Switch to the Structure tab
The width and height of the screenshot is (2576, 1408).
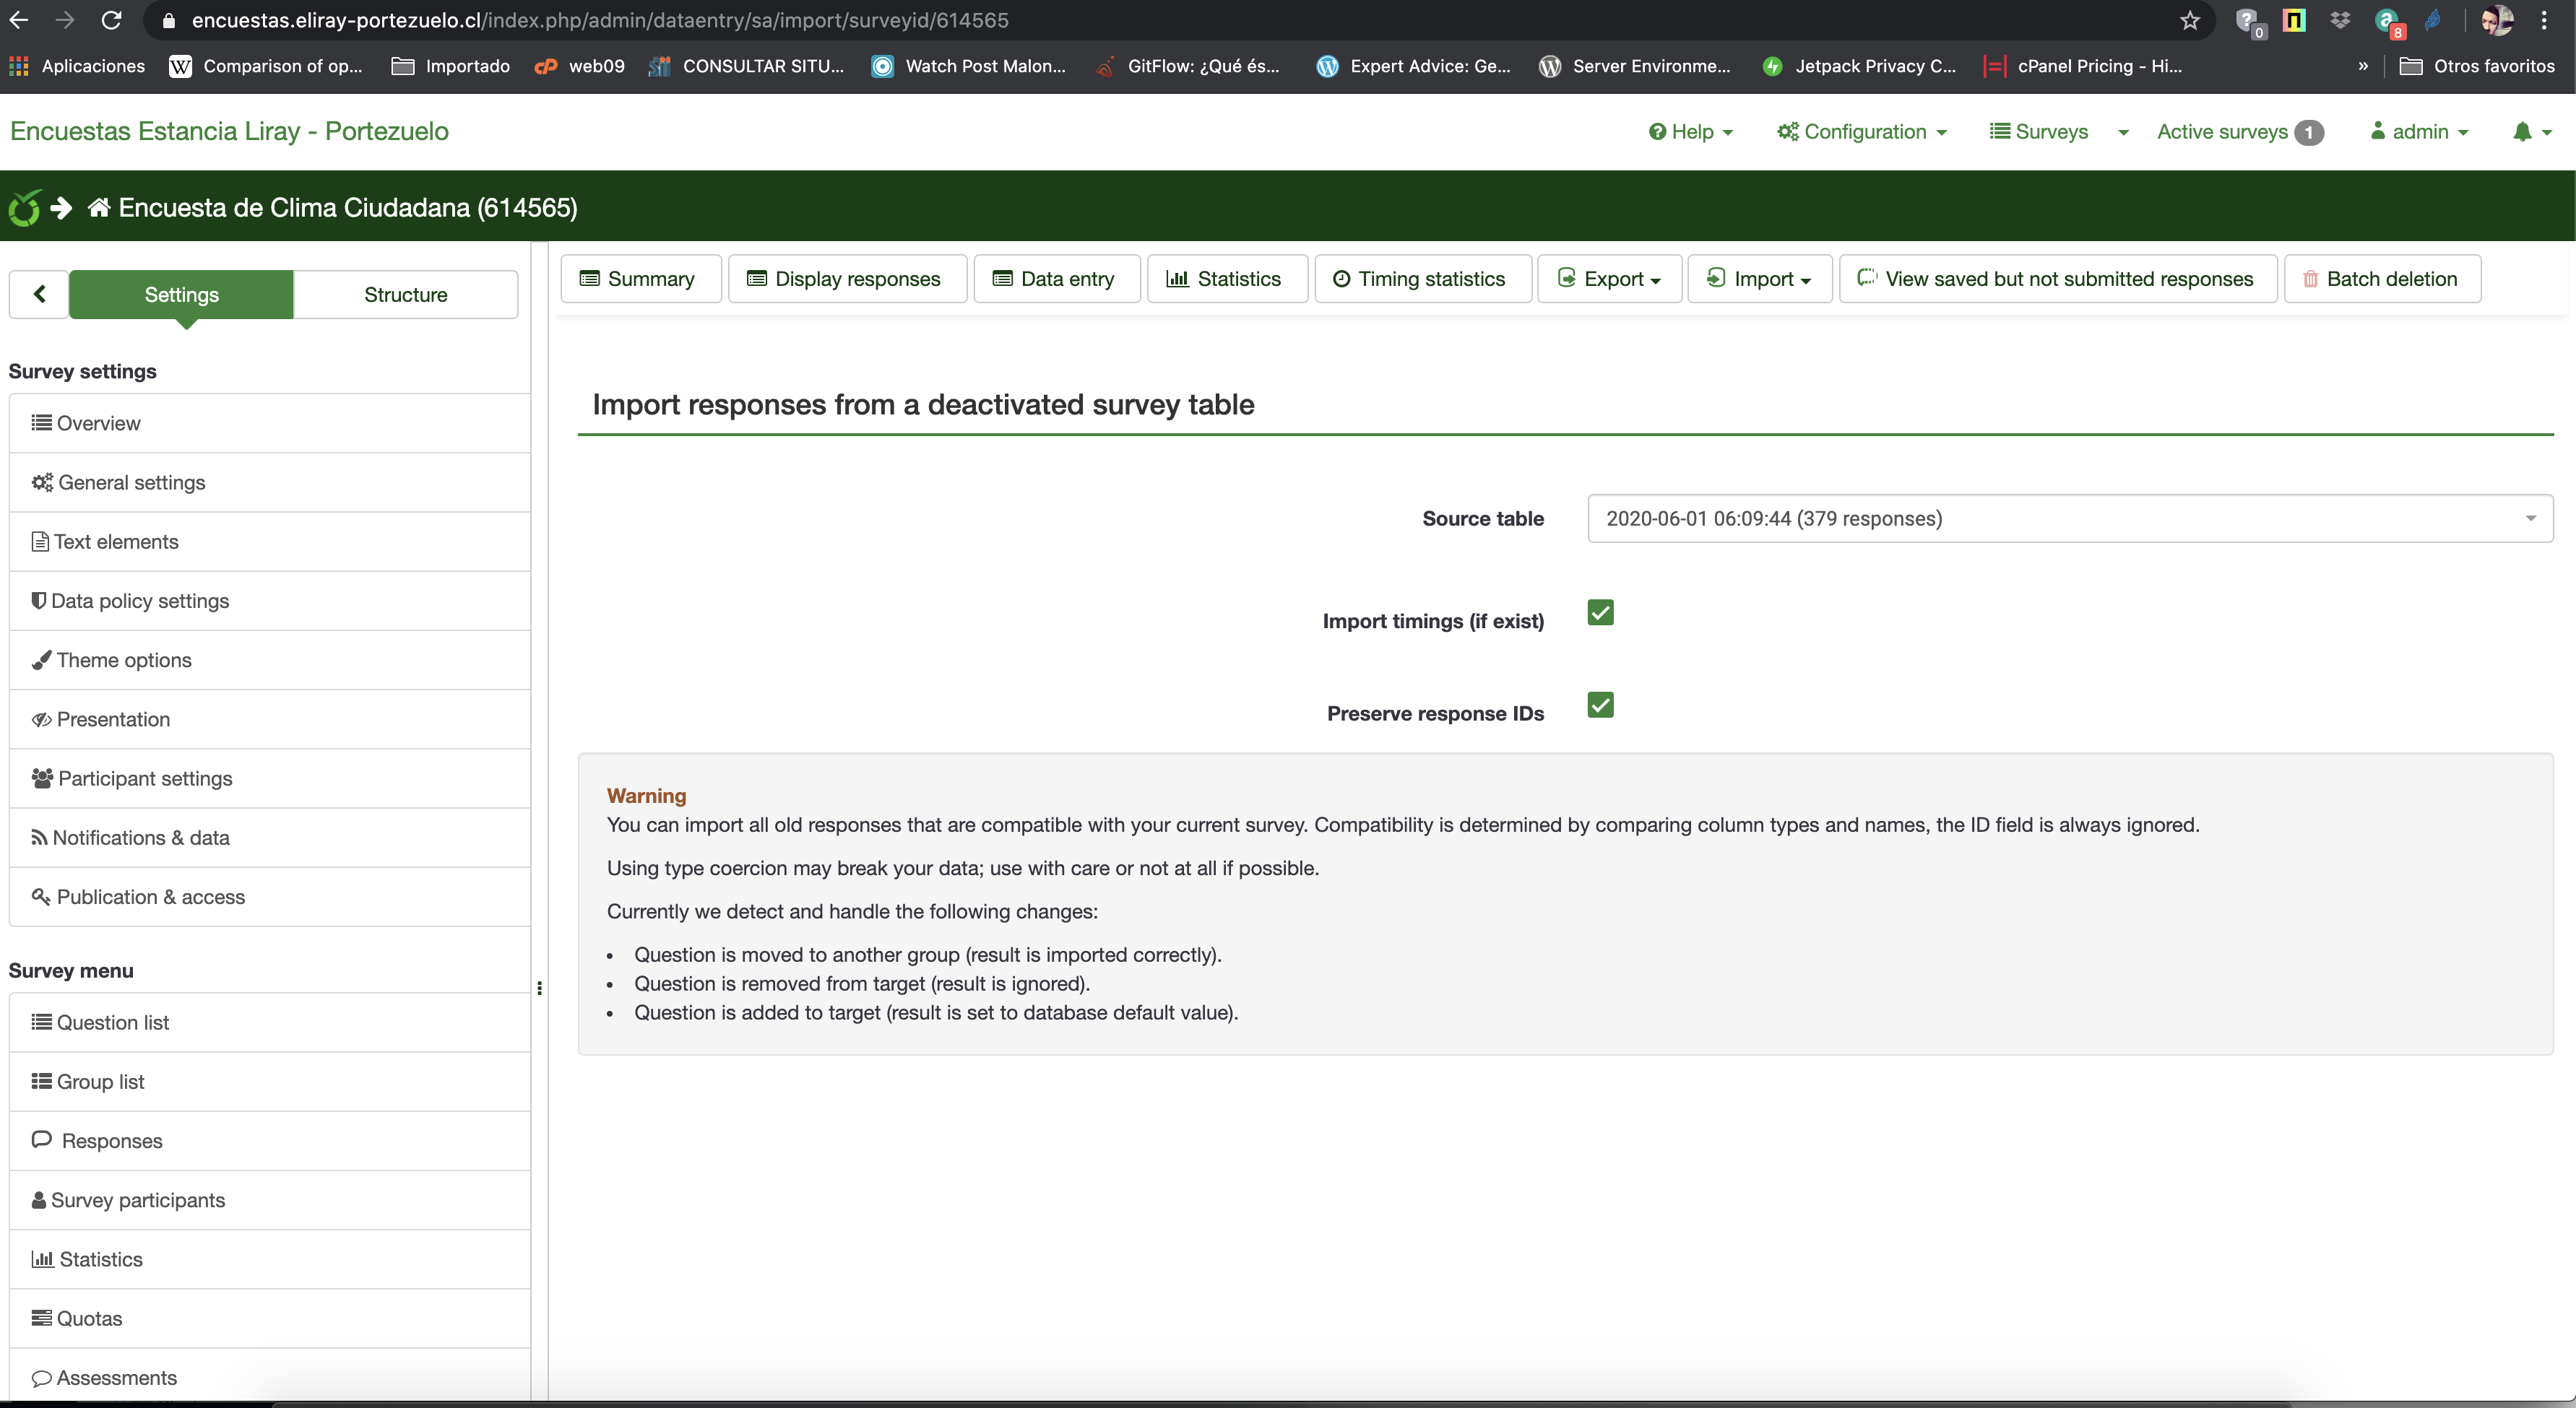405,295
